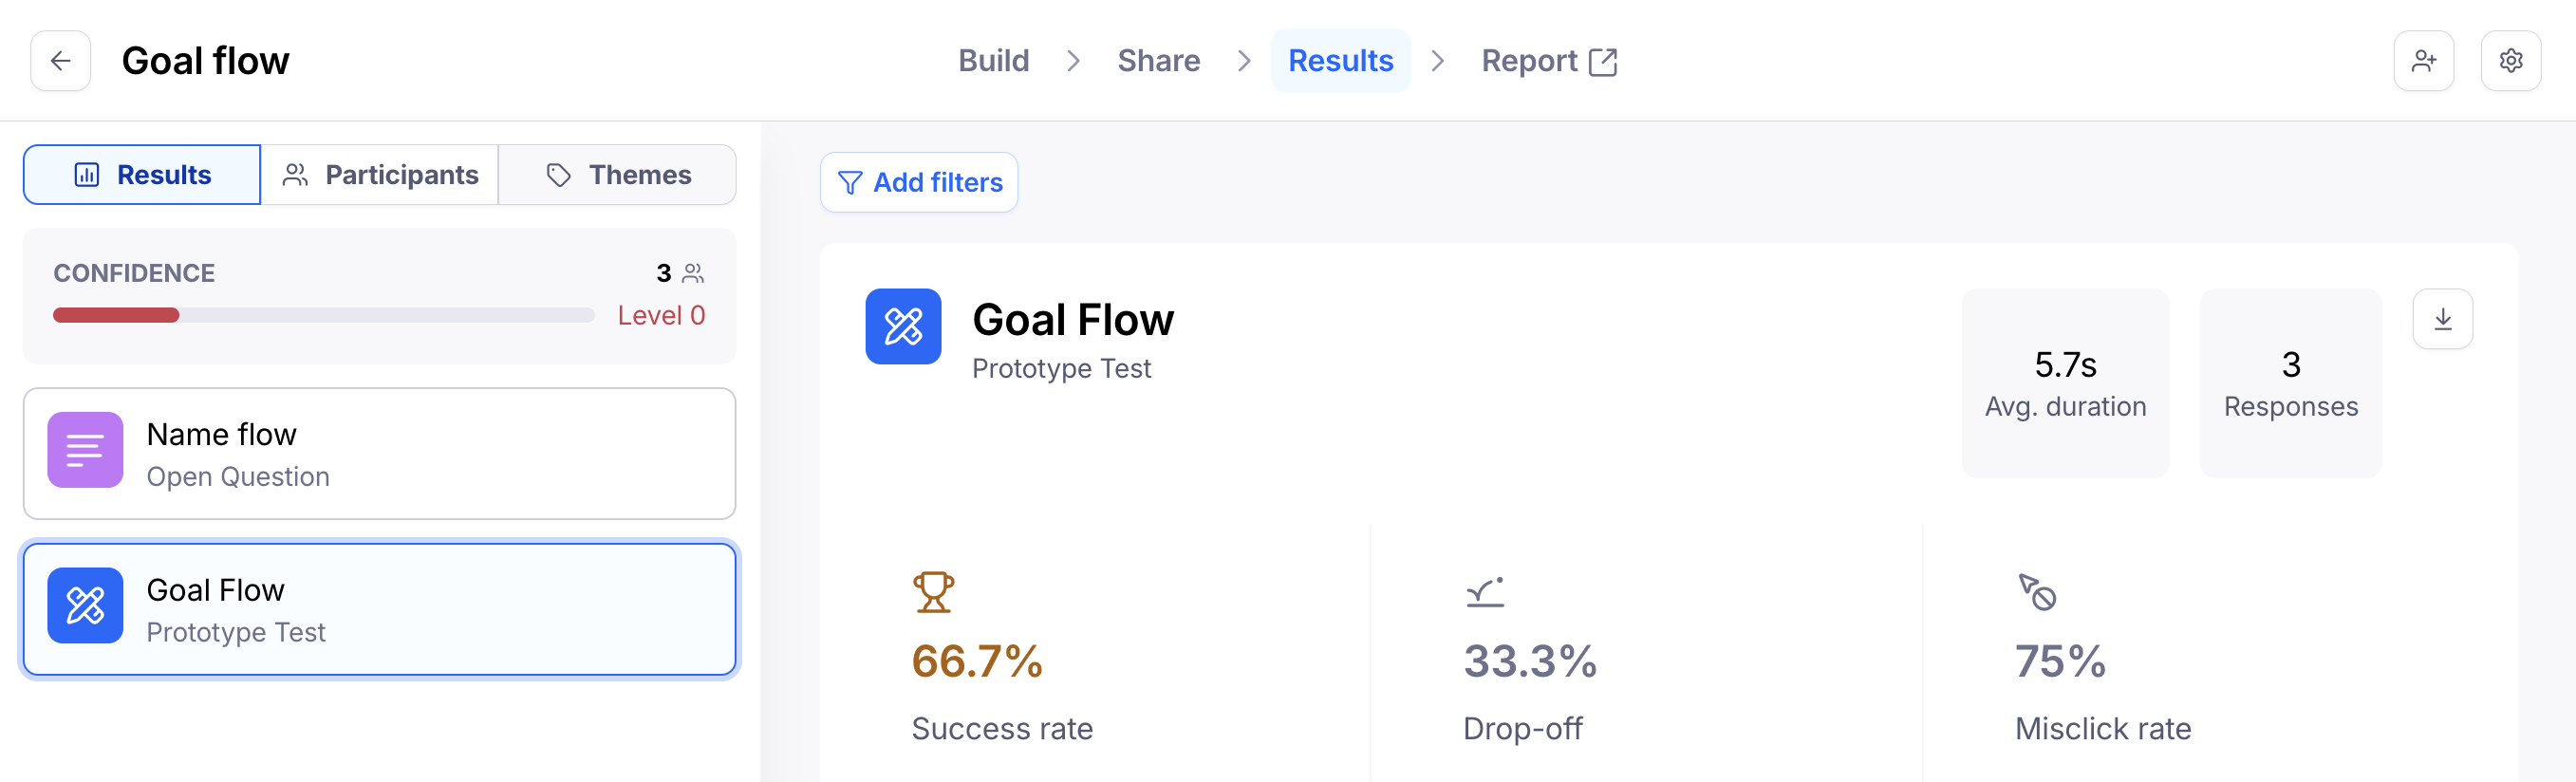This screenshot has width=2576, height=782.
Task: Download Goal Flow results
Action: pos(2442,319)
